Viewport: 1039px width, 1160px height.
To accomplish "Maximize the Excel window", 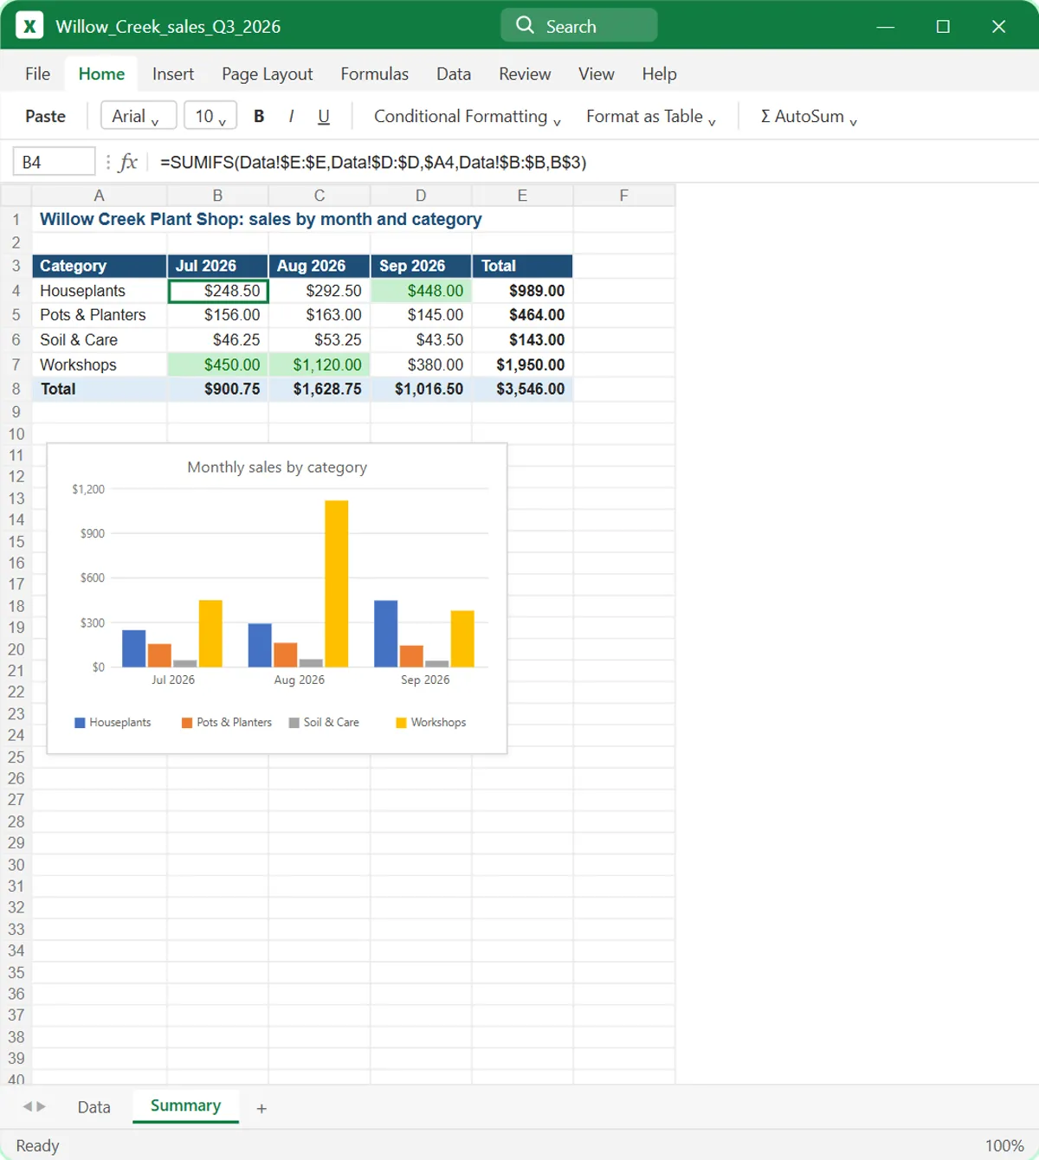I will 943,26.
